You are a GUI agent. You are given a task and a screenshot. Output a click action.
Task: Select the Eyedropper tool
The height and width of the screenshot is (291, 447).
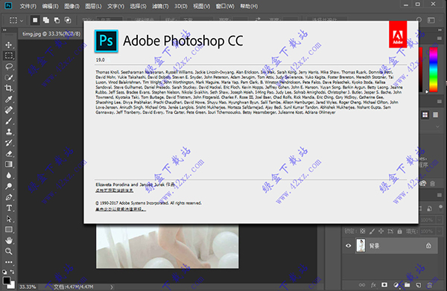click(x=9, y=99)
